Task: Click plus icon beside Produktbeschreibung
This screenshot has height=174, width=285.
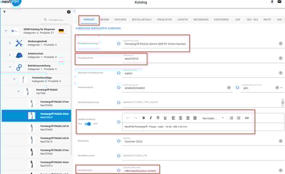Action: 119,44
